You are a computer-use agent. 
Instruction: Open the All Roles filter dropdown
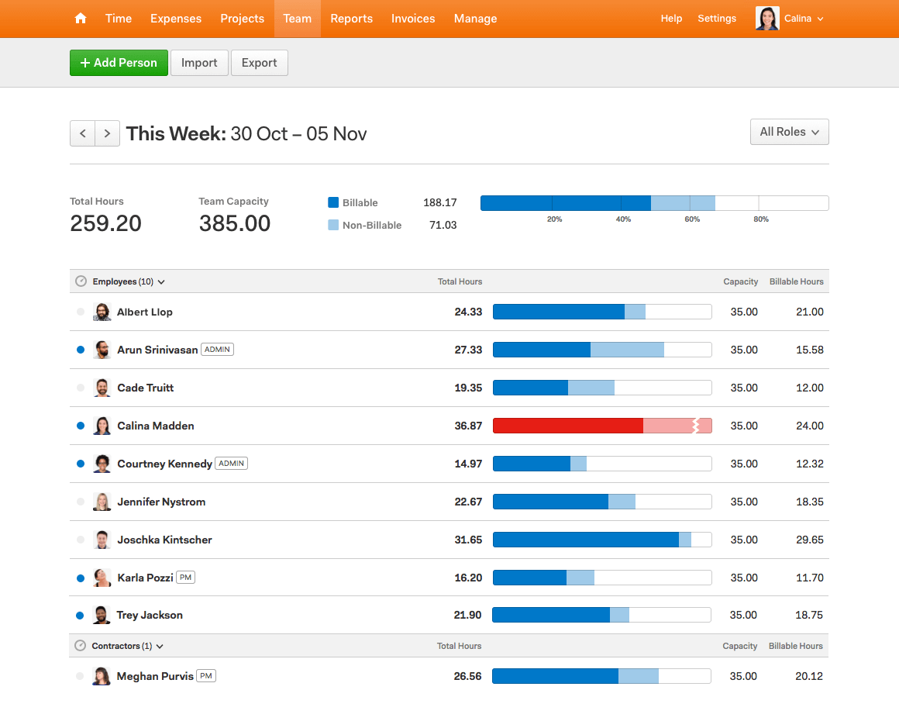789,132
